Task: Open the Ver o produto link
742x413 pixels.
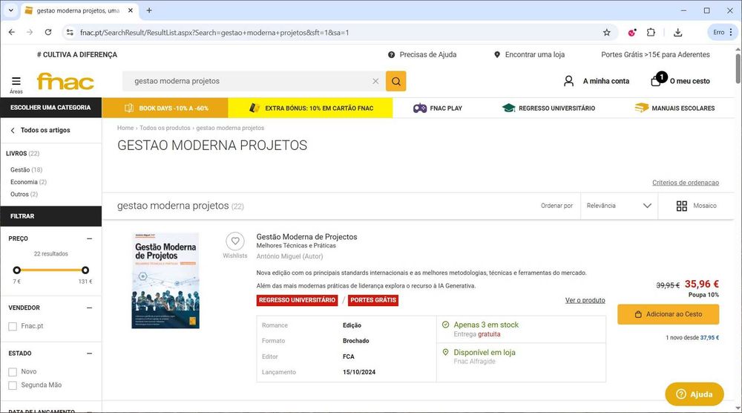Action: [585, 300]
